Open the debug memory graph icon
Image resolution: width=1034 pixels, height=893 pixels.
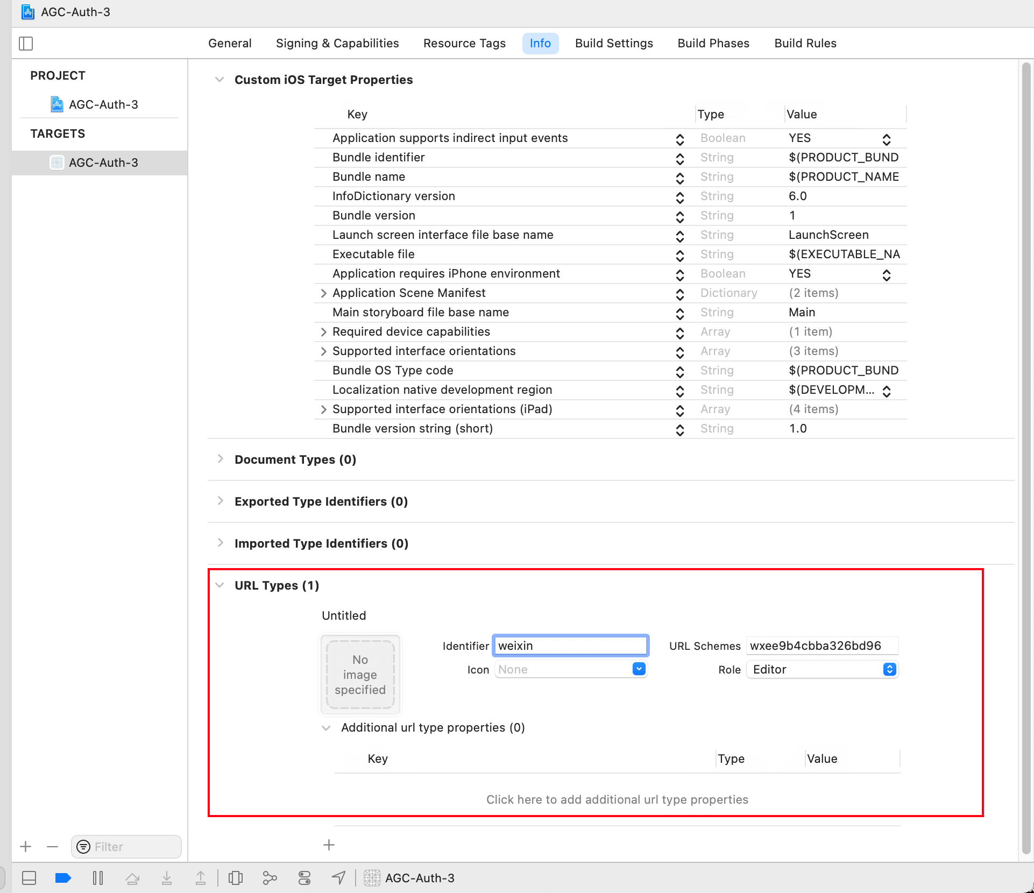click(x=270, y=878)
